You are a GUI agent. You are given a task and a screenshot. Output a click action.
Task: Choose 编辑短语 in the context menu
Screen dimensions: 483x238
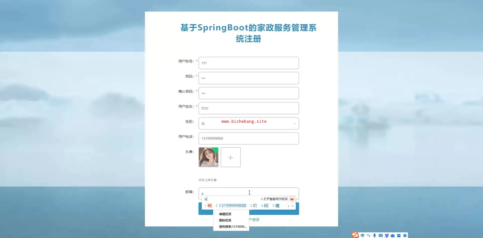point(231,214)
